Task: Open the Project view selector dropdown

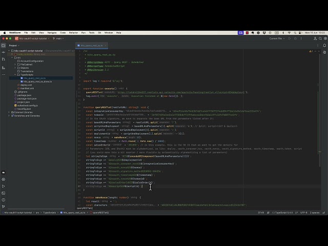Action: tap(14, 46)
